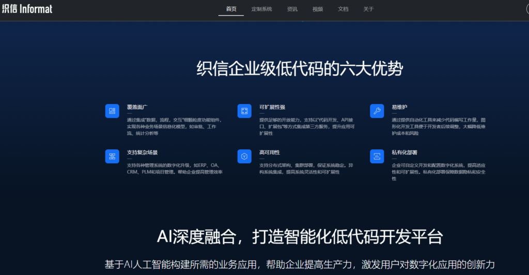Screen dimensions: 529x275
Task: Click the 私有化部署 title text
Action: 404,152
